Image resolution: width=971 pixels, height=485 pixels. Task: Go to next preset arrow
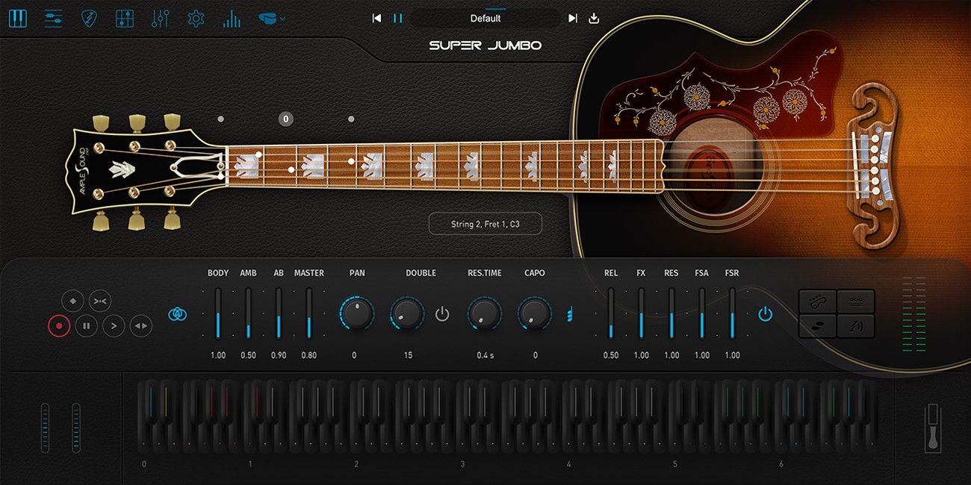point(573,18)
